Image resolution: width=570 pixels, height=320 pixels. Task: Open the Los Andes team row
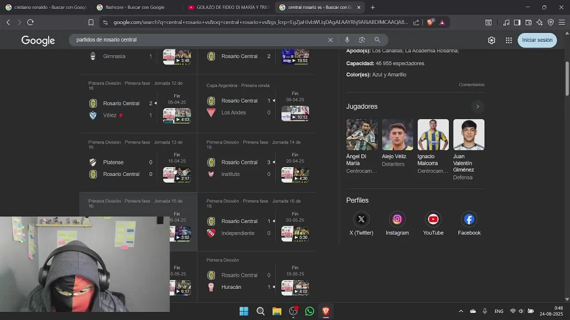(239, 112)
